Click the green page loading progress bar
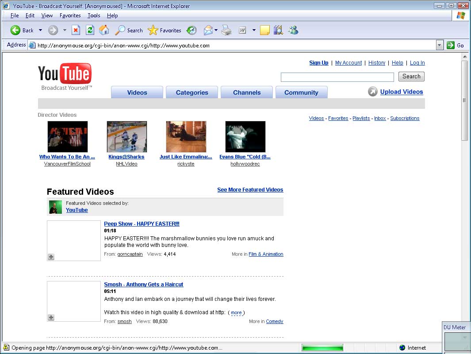 click(x=322, y=348)
